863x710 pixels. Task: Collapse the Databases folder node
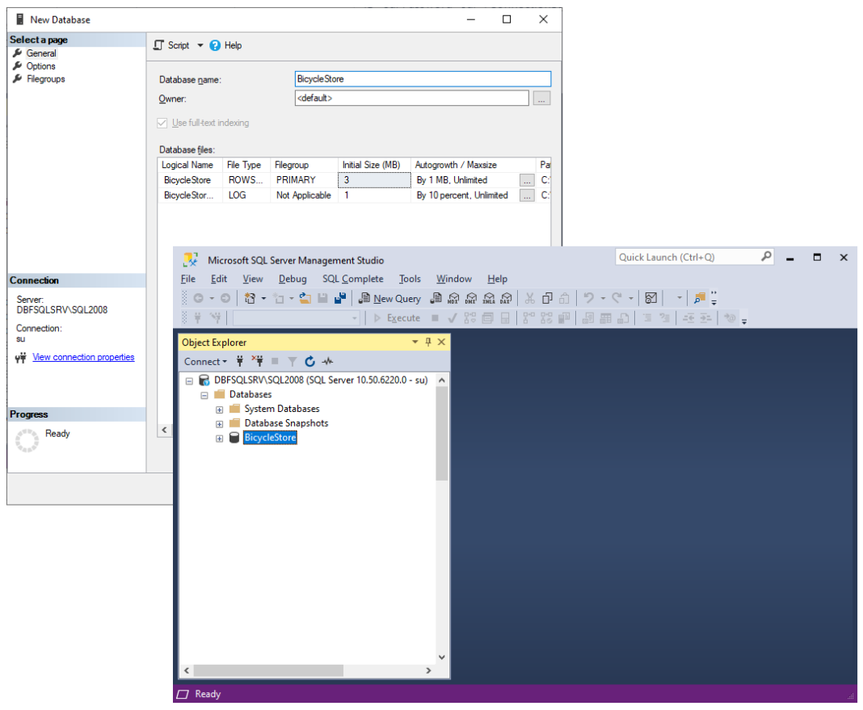204,395
